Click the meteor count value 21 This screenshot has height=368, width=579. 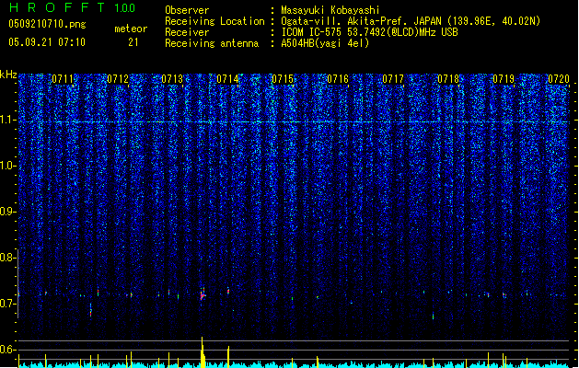point(133,42)
